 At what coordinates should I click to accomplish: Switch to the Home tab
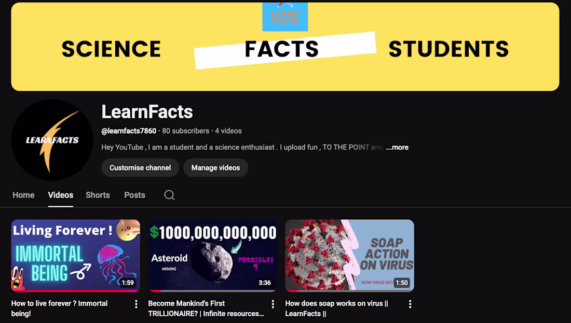[x=23, y=195]
